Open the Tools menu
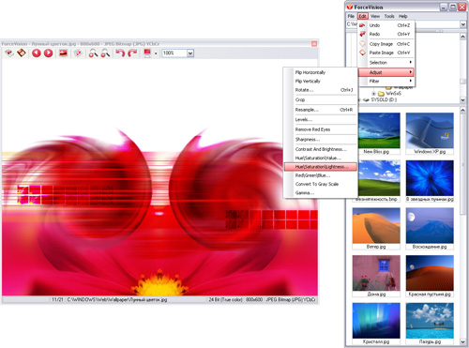 click(x=389, y=16)
